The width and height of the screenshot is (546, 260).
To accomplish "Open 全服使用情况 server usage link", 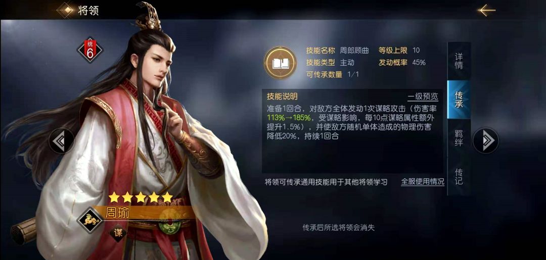I will [x=422, y=182].
